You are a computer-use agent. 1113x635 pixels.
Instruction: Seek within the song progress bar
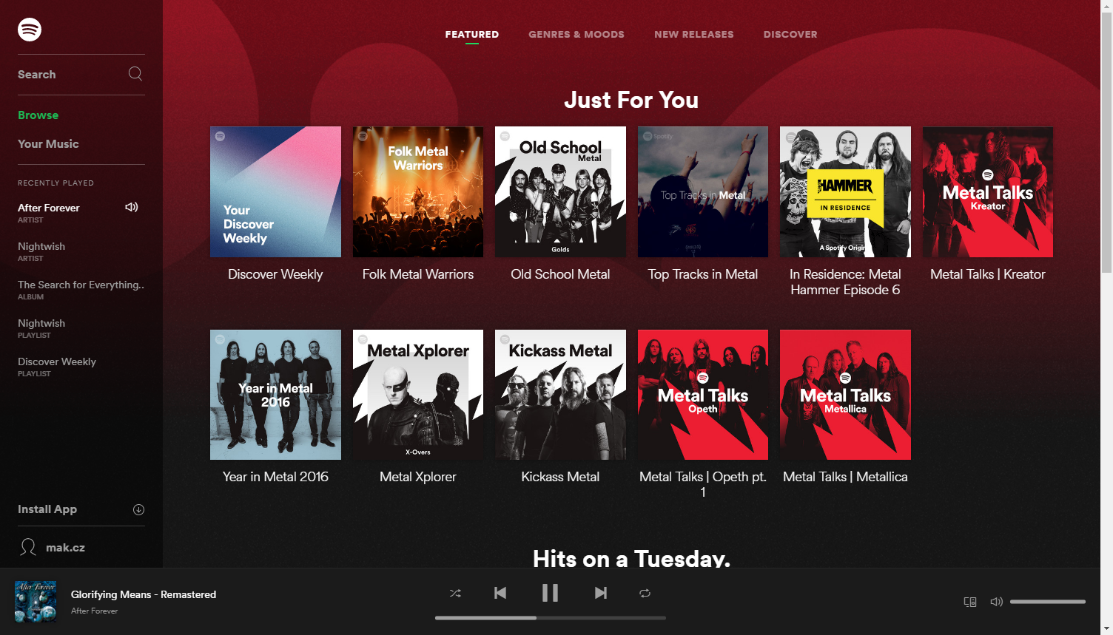point(551,617)
